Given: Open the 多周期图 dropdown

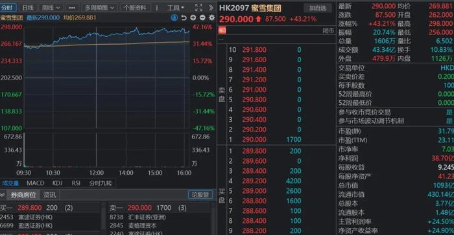Looking at the screenshot, I should point(99,8).
